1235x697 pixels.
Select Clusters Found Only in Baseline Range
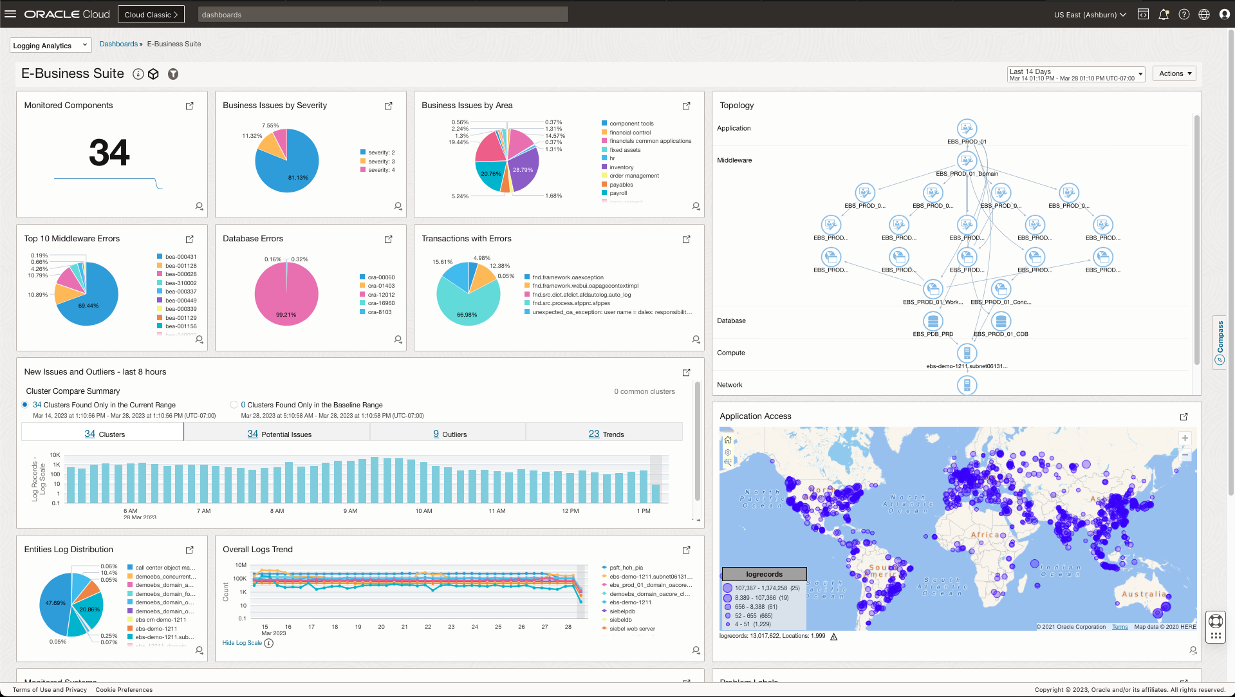(x=234, y=405)
